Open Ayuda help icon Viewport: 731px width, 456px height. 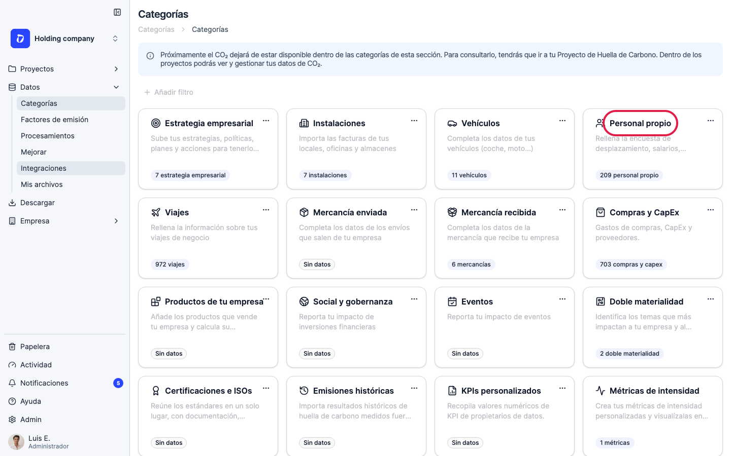tap(12, 401)
